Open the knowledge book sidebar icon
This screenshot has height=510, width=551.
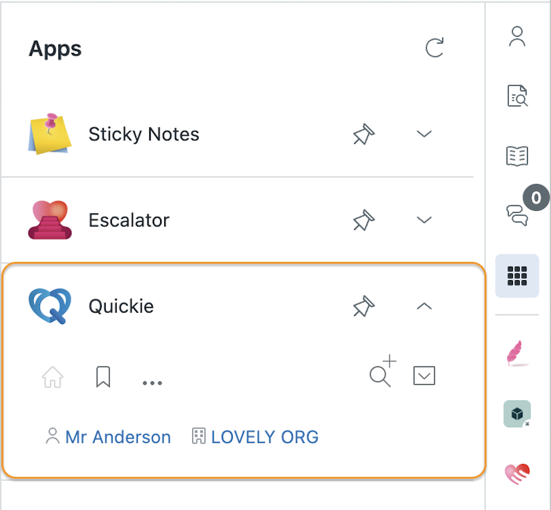pyautogui.click(x=517, y=156)
